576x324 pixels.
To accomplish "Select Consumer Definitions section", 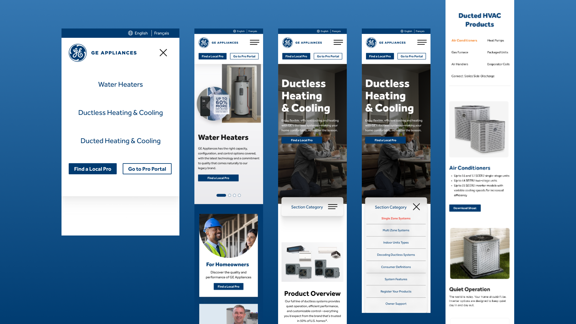I will coord(396,267).
